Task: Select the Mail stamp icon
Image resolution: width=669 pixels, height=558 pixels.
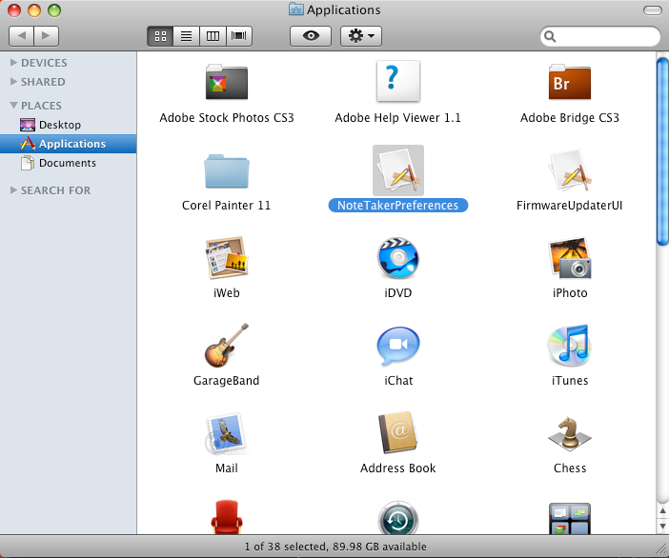Action: (227, 433)
